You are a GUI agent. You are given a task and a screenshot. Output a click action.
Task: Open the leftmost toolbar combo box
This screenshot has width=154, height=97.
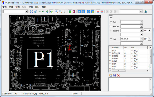pos(26,12)
